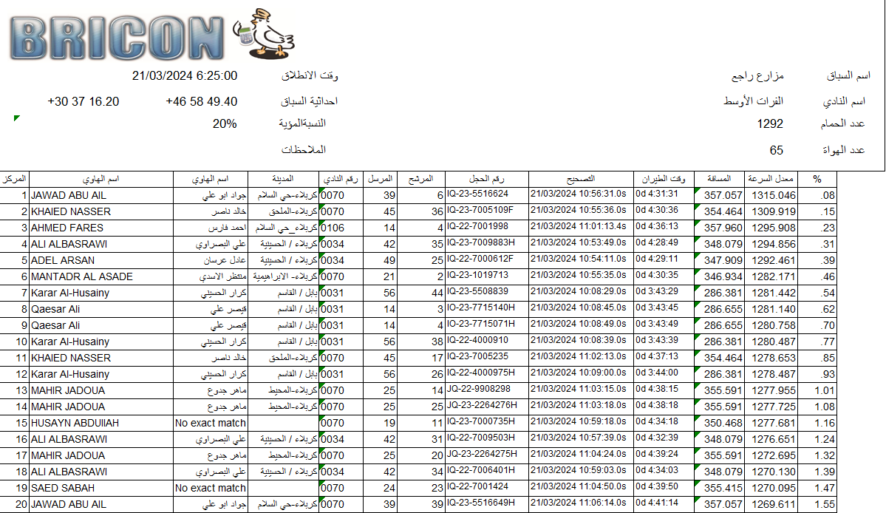Select the fanciers count value 65
Screen dimensions: 886x513
coord(776,150)
